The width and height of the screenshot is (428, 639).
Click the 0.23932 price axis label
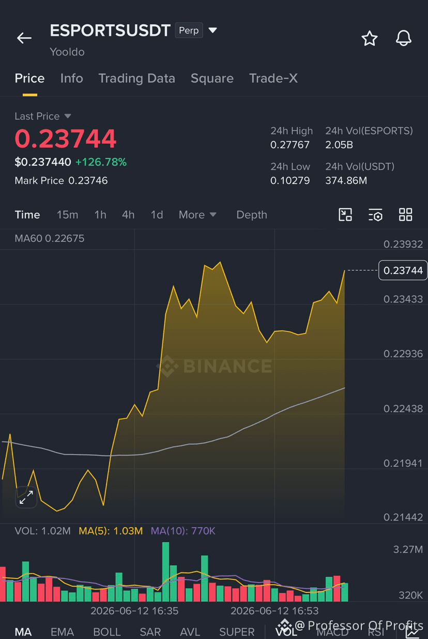(403, 244)
